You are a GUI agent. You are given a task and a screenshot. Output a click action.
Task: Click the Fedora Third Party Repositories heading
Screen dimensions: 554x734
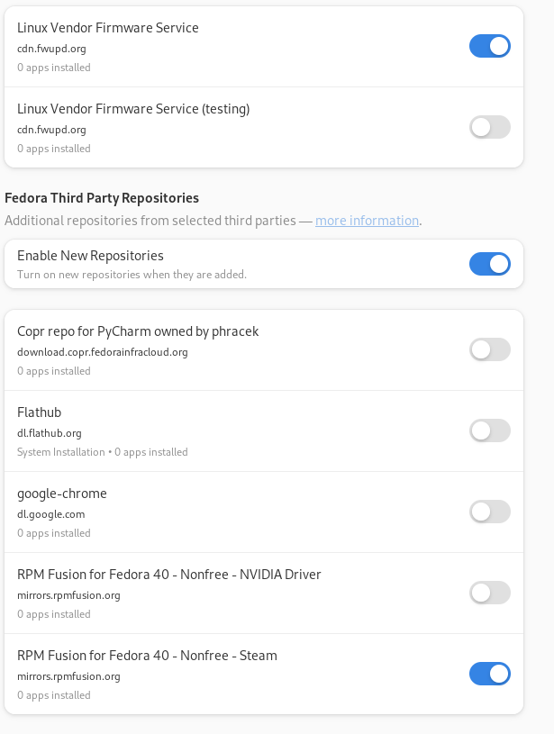[102, 197]
